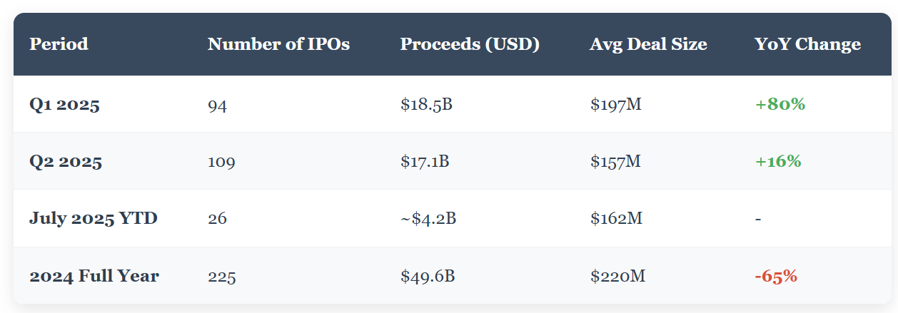898x313 pixels.
Task: Select the Proceeds (USD) header
Action: 470,44
